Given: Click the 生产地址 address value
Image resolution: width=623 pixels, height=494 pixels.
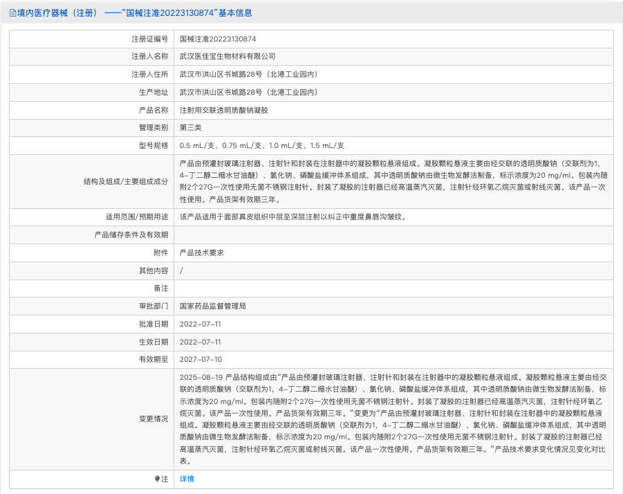Looking at the screenshot, I should 248,92.
